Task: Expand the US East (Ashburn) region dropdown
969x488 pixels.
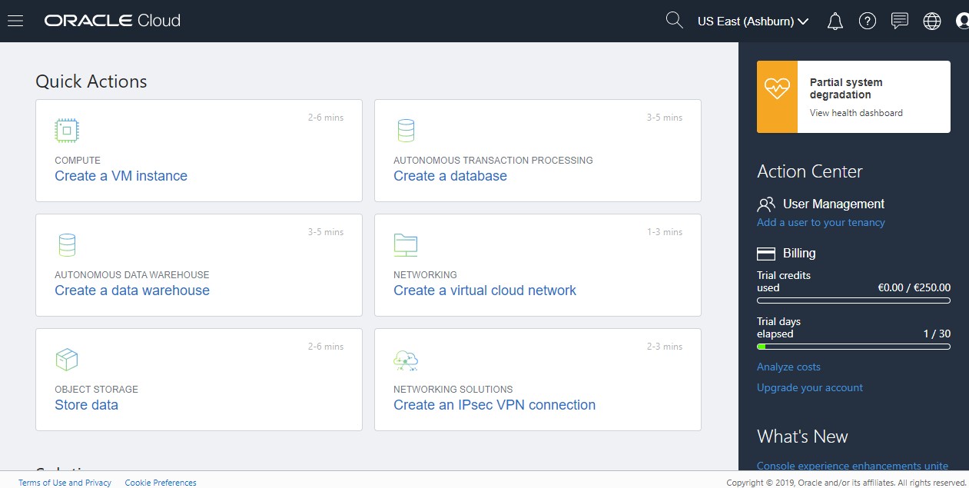Action: click(x=752, y=22)
